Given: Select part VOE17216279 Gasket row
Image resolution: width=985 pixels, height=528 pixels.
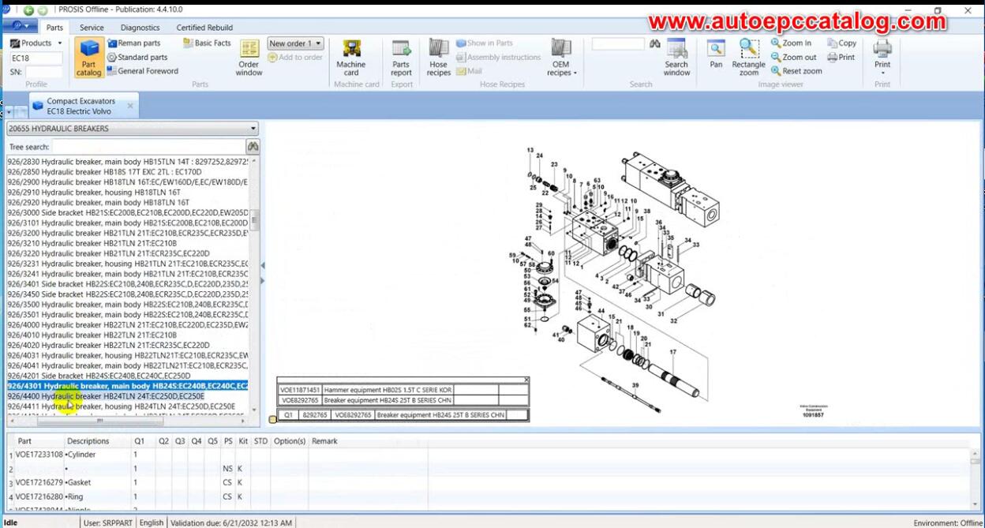Looking at the screenshot, I should (489, 482).
